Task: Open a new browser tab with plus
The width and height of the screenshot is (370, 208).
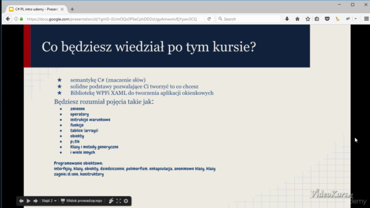Action: click(72, 9)
